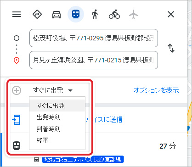
Task: Edit the destination field 月見ヶ丘海浜公園
Action: 94,60
